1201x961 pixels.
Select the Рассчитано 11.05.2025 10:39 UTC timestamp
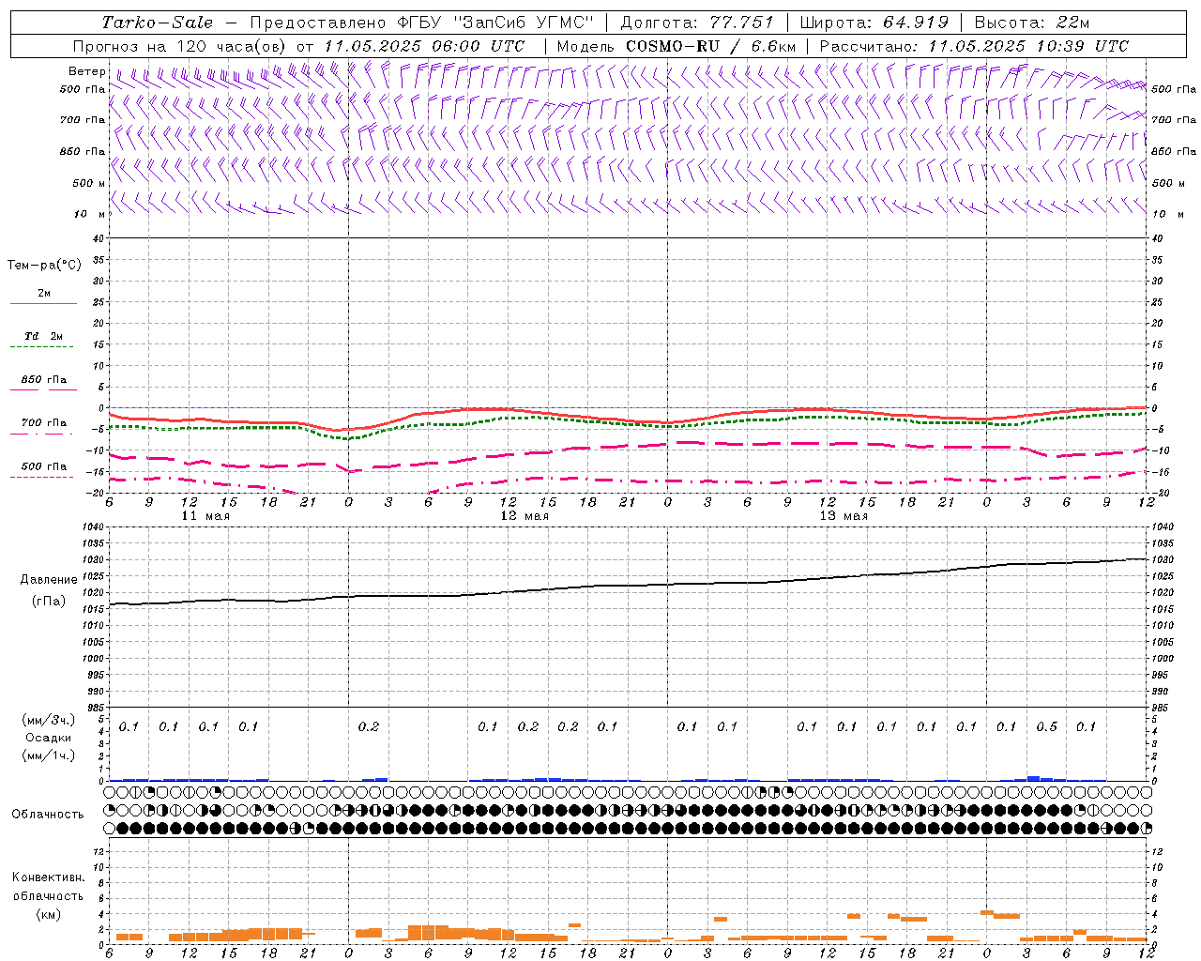pos(974,46)
